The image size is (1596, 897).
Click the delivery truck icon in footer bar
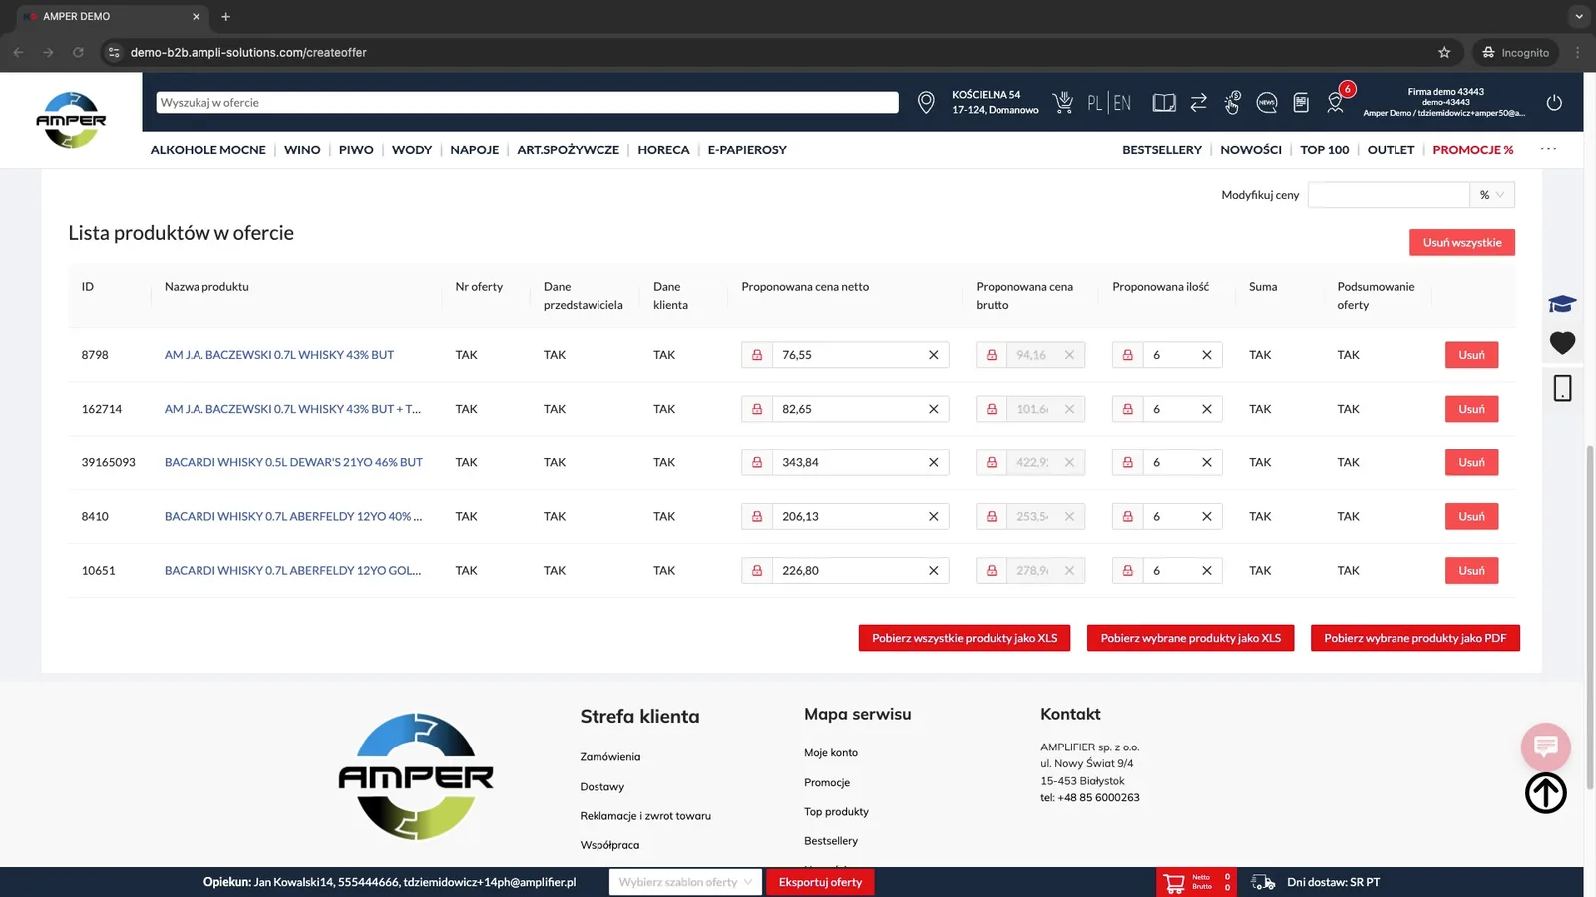coord(1263,882)
